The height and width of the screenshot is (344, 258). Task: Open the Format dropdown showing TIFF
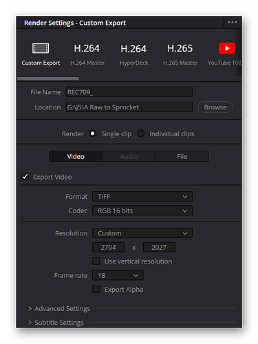[142, 197]
